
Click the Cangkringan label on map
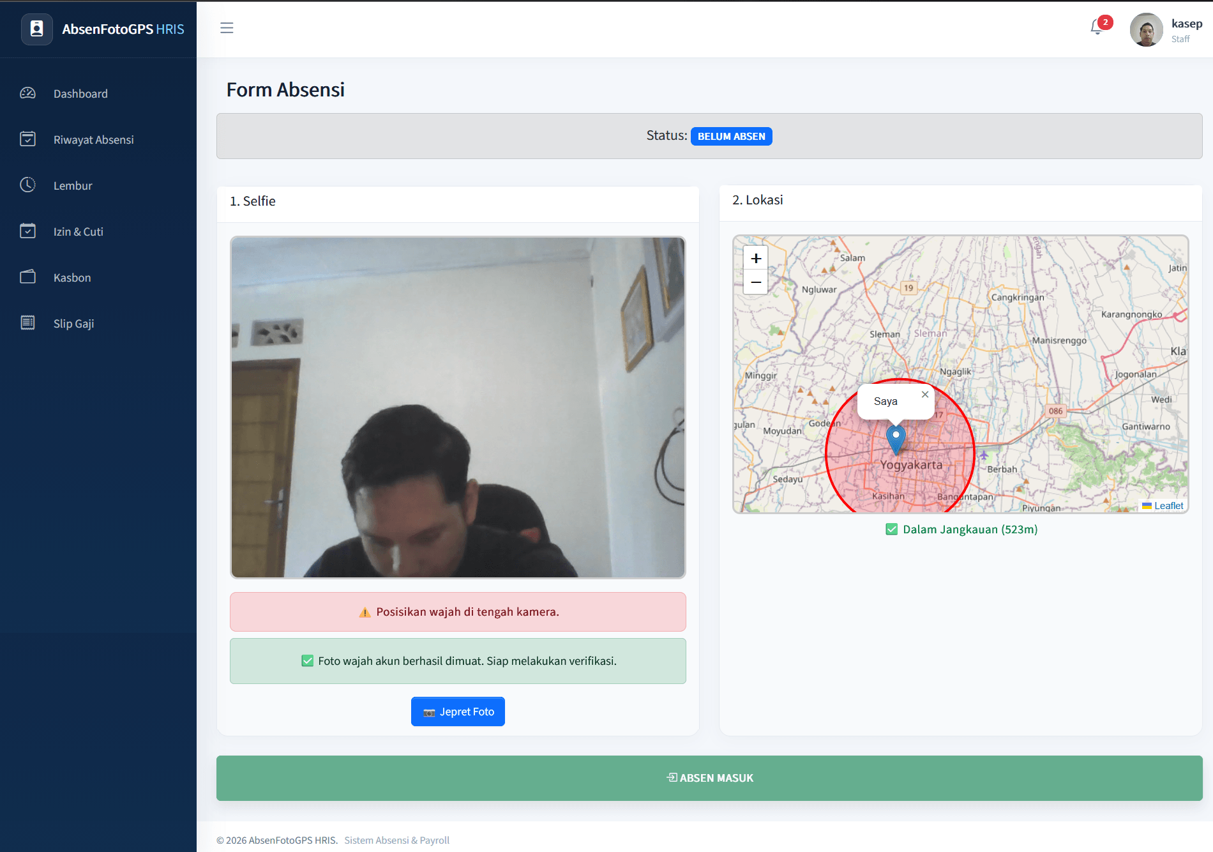point(1018,298)
